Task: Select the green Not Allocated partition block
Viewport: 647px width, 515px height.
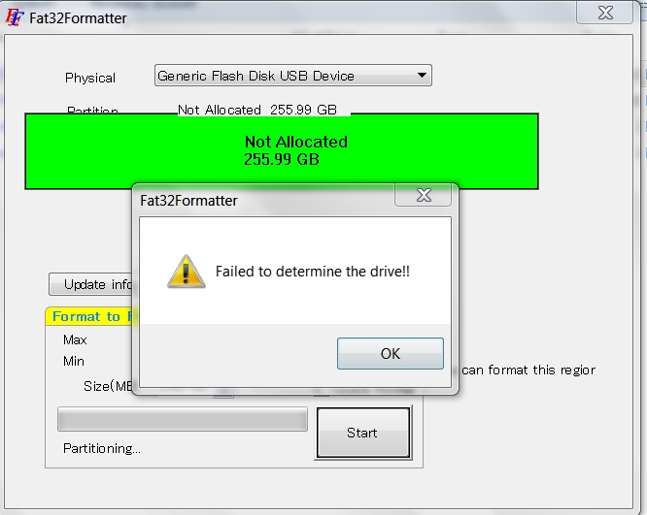Action: pos(282,151)
